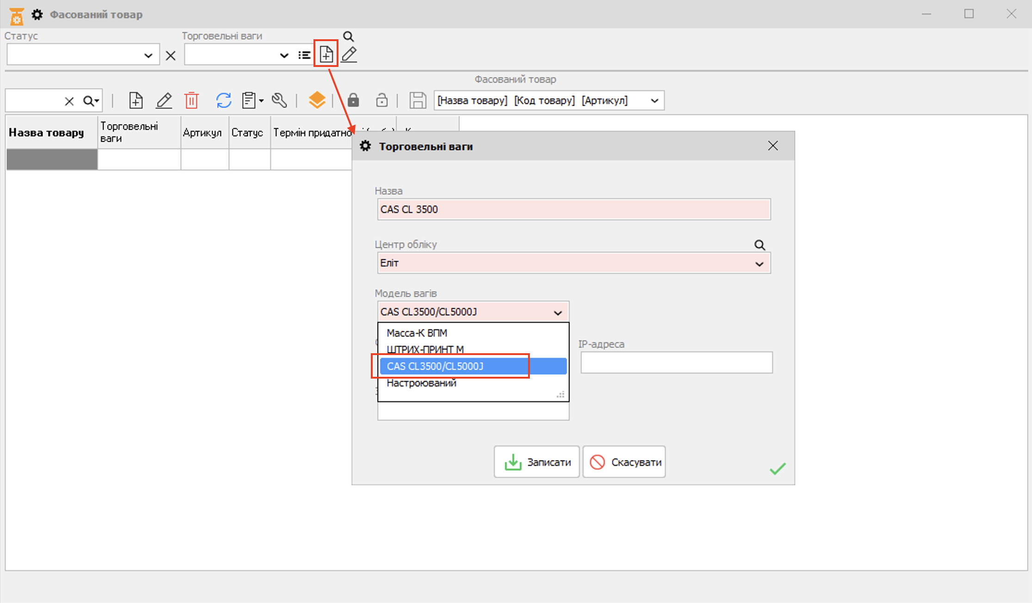Click the blue refresh arrows icon

click(224, 100)
